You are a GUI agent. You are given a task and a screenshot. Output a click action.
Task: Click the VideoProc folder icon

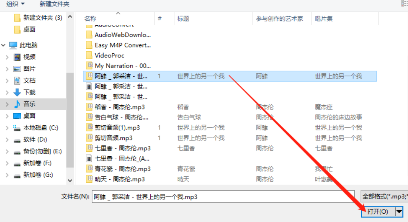point(89,55)
